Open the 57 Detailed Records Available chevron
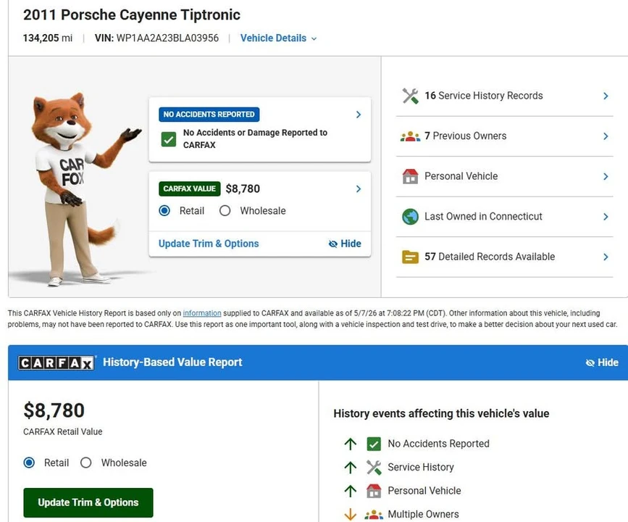628x522 pixels. click(606, 257)
